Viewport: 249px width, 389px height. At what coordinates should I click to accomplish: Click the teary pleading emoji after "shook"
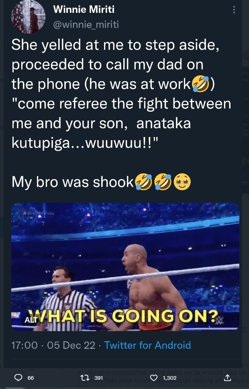[x=182, y=182]
